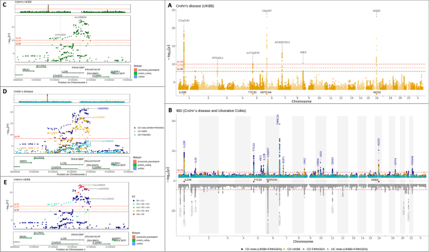Click the MIER1 gene label in panel C track
The image size is (429, 252).
click(26, 69)
